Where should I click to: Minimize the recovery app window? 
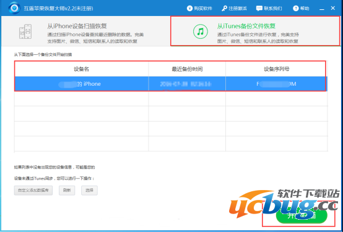[321, 9]
